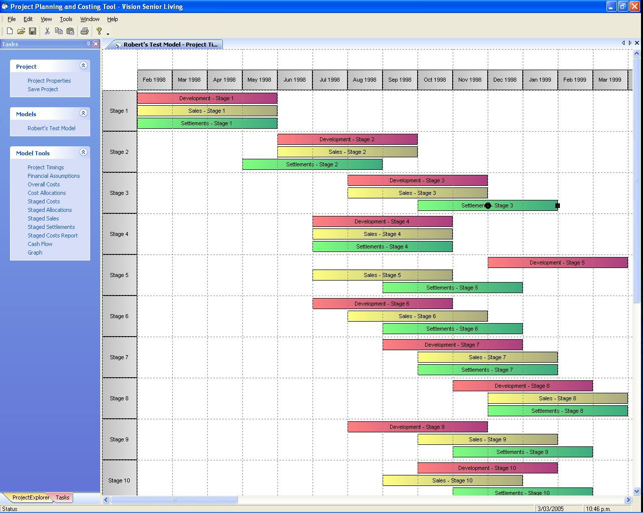Click the Paste clipboard icon
Viewport: 643px width, 513px height.
coord(70,31)
